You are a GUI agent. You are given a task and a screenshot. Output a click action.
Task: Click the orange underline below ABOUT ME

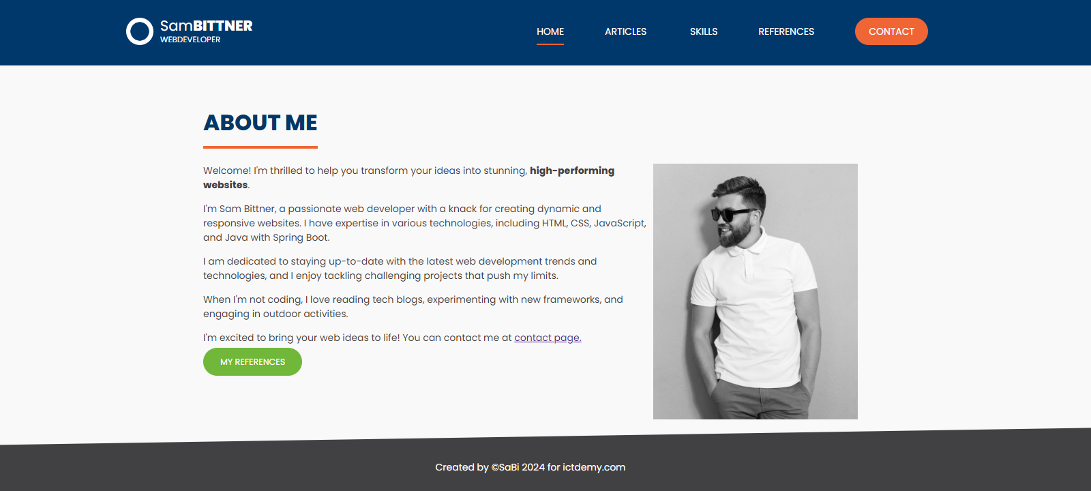coord(260,147)
